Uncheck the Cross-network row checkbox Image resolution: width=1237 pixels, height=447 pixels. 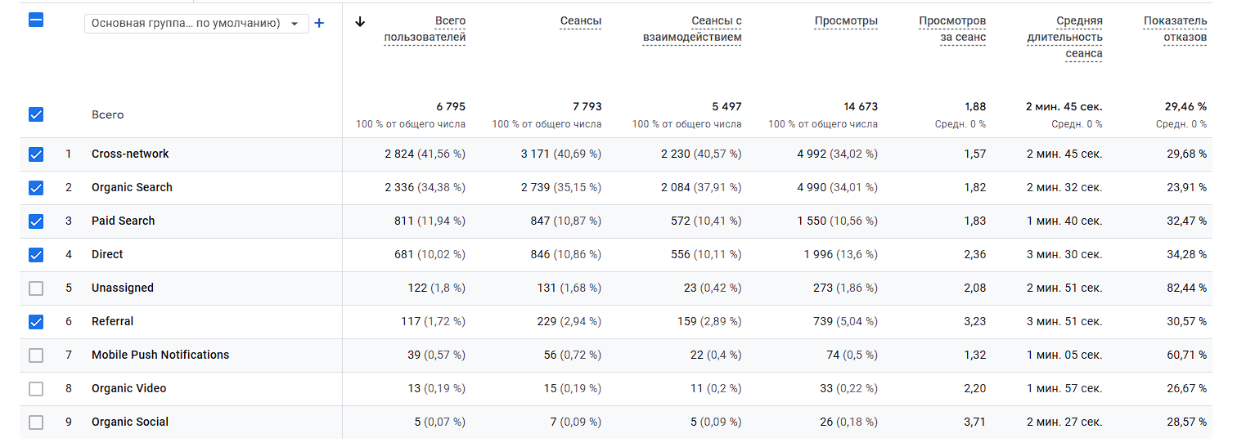click(36, 154)
